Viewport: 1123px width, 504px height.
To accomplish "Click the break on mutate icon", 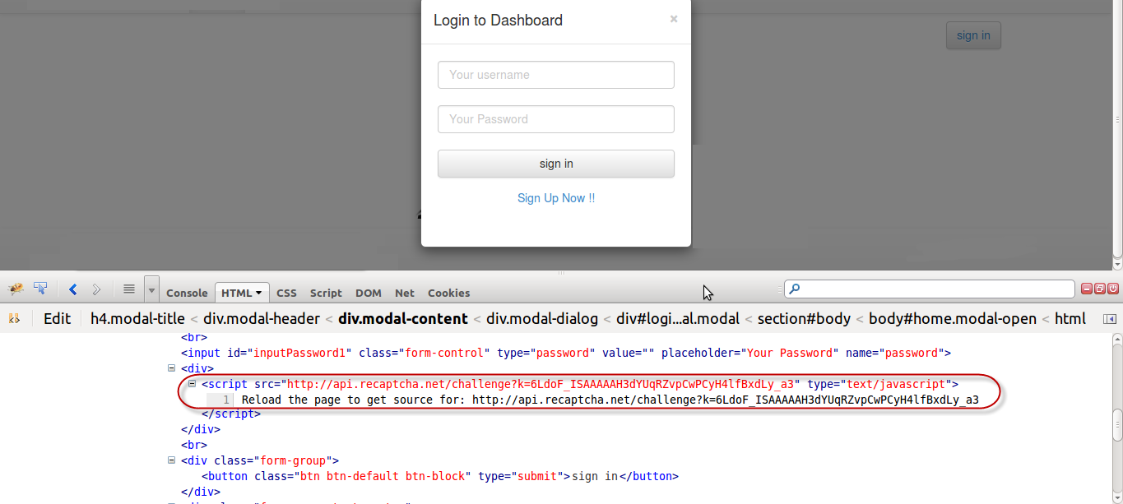I will click(x=14, y=318).
